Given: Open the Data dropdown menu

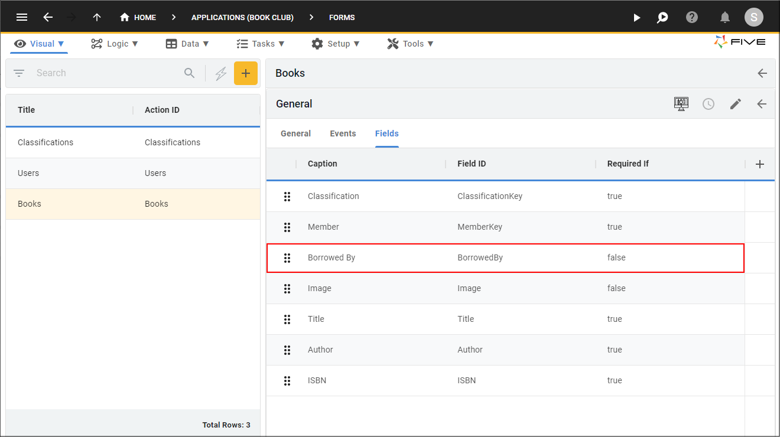Looking at the screenshot, I should [x=187, y=44].
